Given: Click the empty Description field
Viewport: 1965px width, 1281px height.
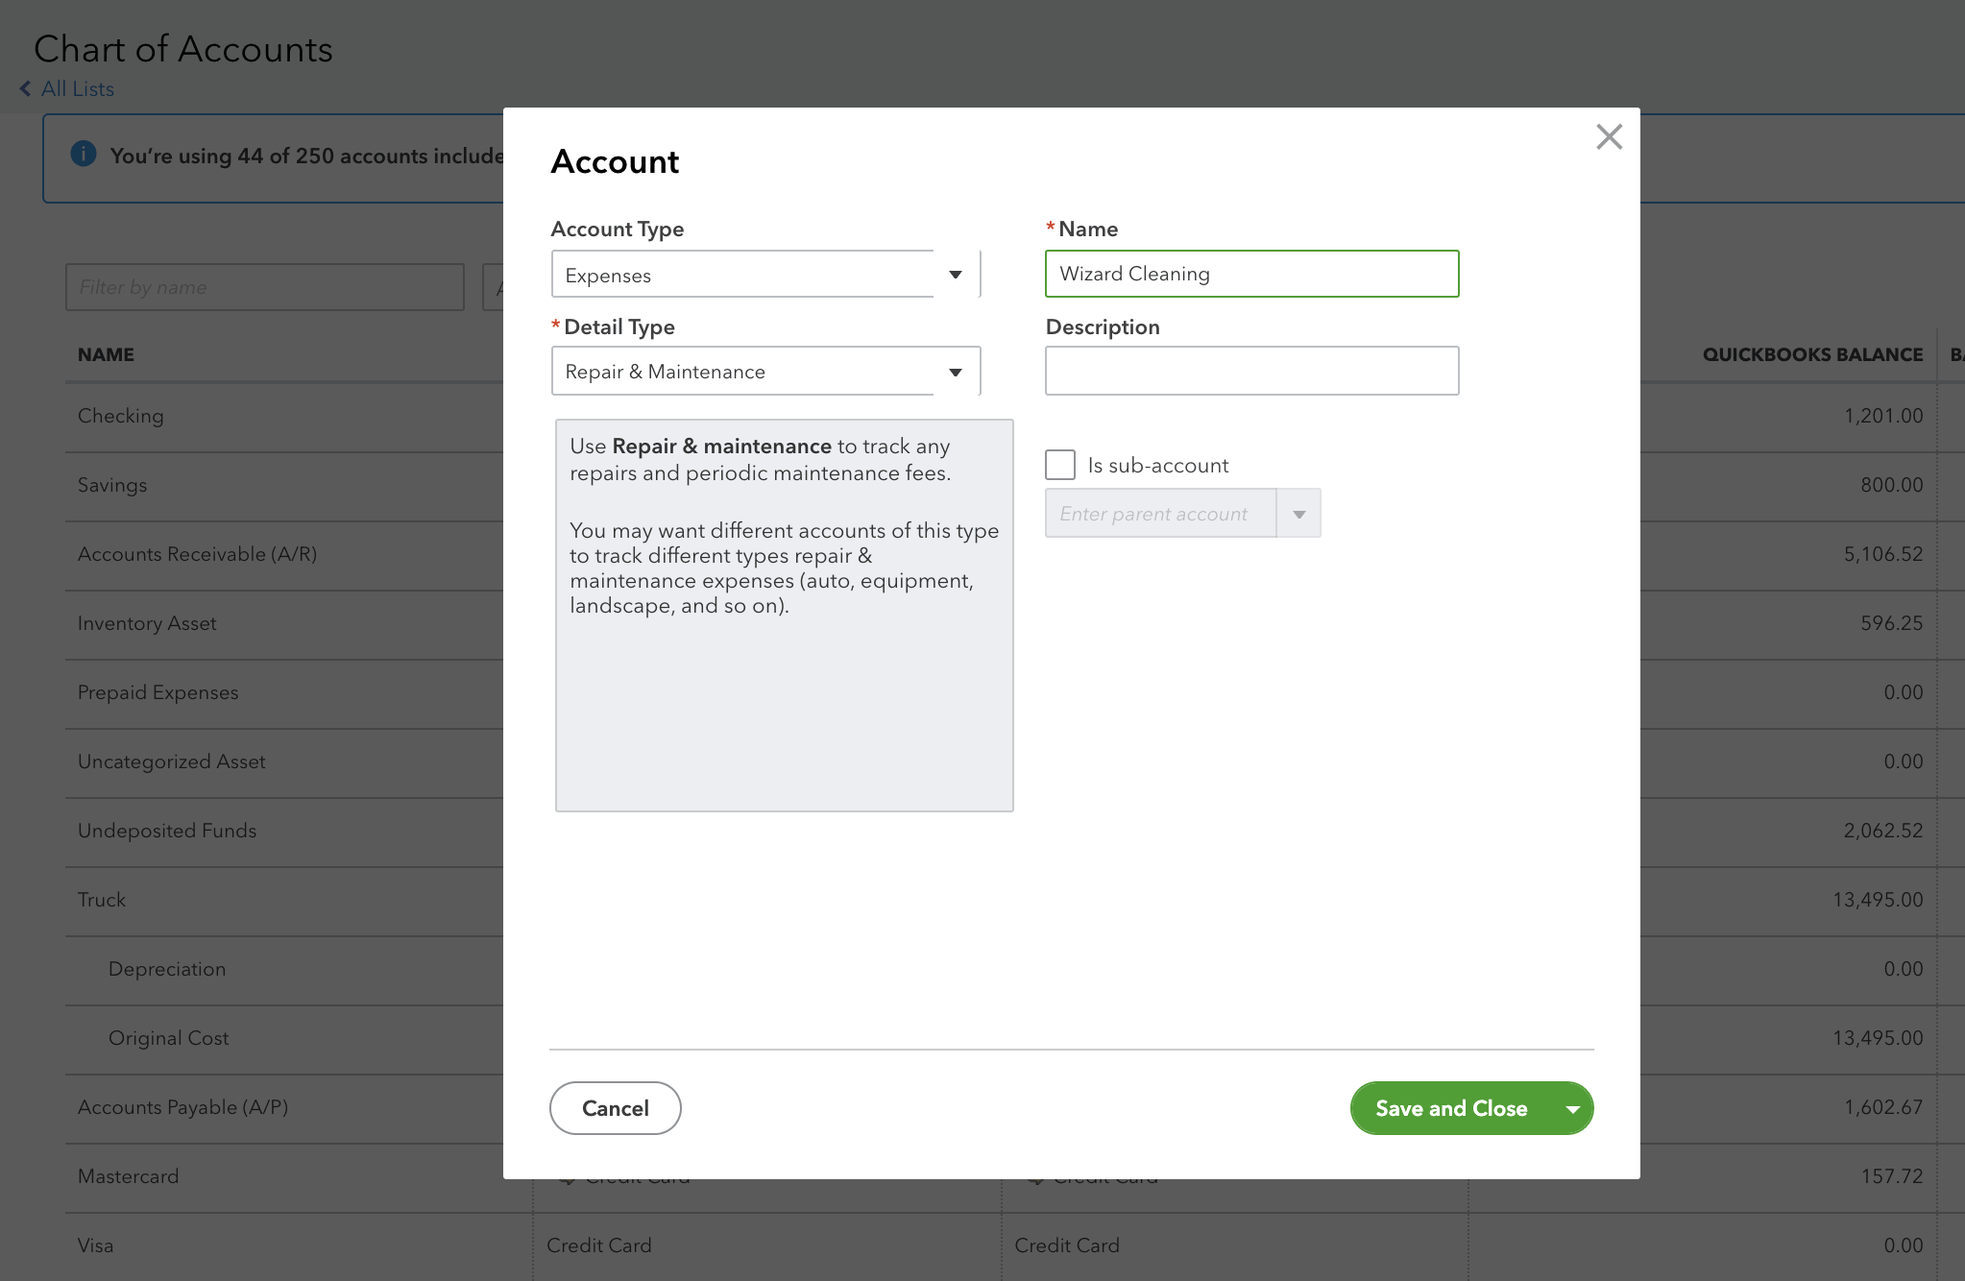Looking at the screenshot, I should (x=1251, y=371).
